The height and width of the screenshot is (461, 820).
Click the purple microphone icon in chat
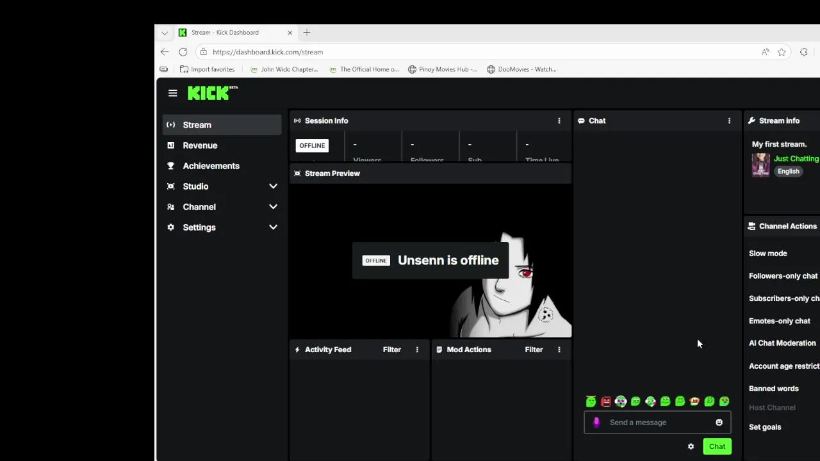[596, 423]
